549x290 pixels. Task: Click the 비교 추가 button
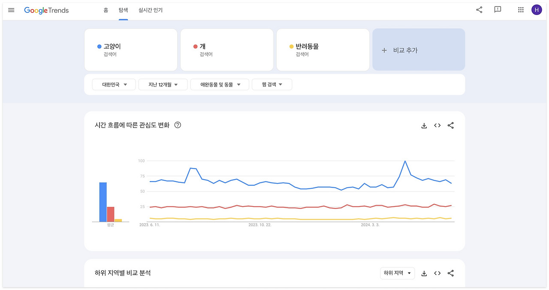(419, 50)
